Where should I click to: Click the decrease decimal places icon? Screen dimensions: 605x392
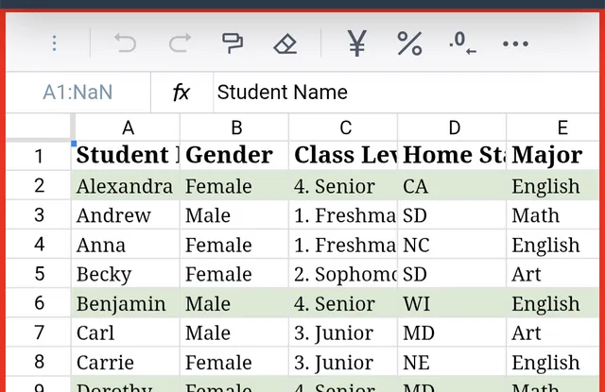pyautogui.click(x=462, y=43)
